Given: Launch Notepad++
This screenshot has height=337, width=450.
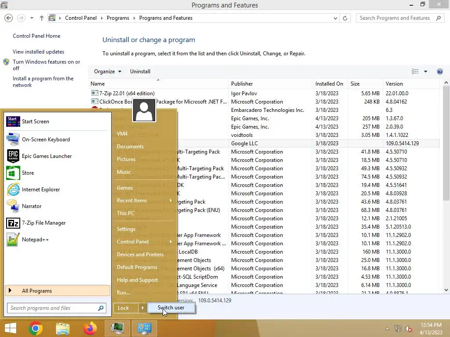Looking at the screenshot, I should (x=57, y=239).
